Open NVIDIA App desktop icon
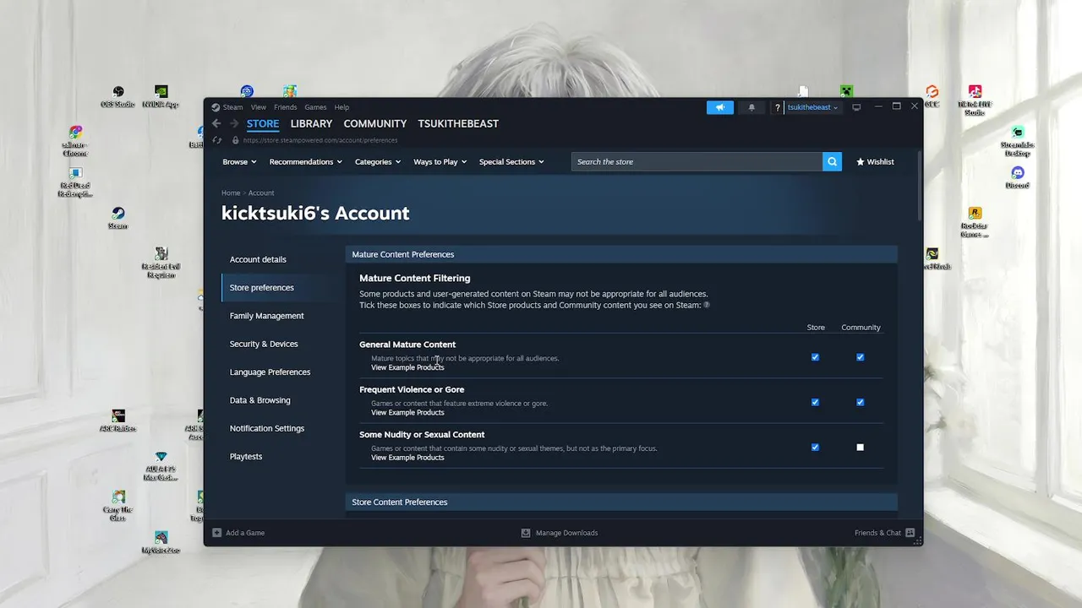1082x608 pixels. [161, 96]
